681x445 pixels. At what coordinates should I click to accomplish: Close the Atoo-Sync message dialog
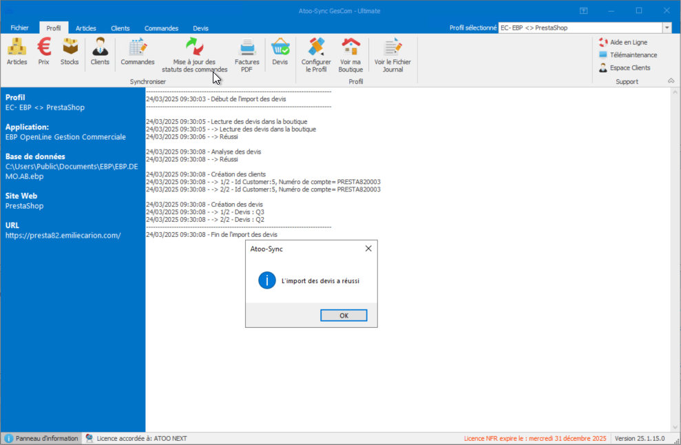pyautogui.click(x=368, y=249)
